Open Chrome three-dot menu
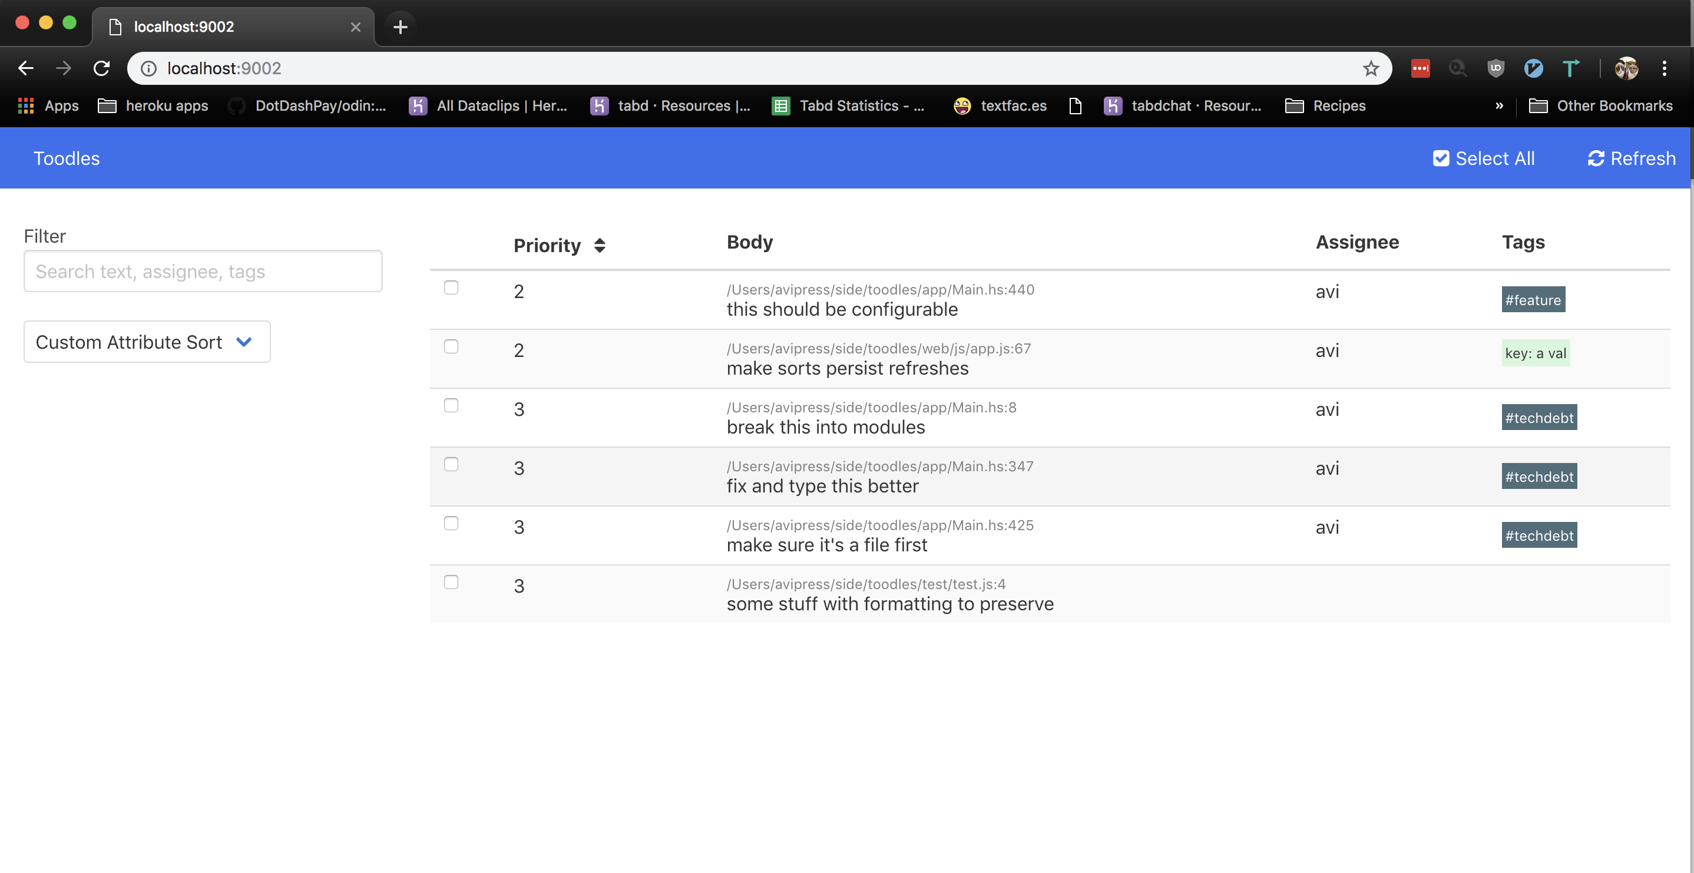1694x873 pixels. pyautogui.click(x=1665, y=68)
